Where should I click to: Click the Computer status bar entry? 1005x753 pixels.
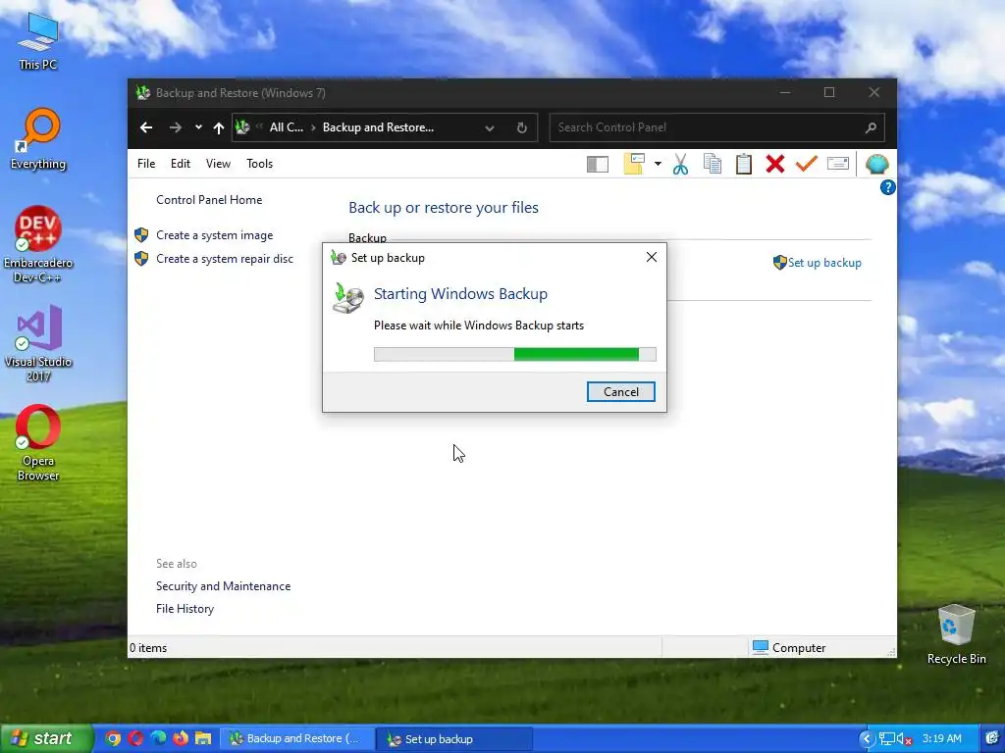tap(789, 647)
